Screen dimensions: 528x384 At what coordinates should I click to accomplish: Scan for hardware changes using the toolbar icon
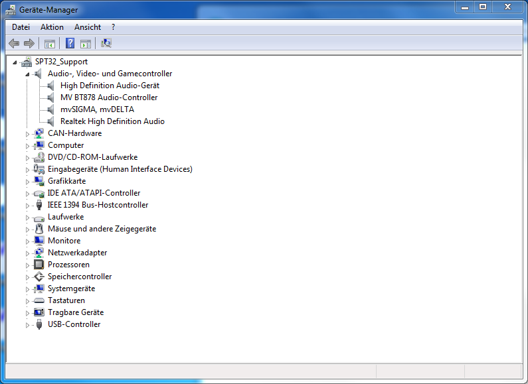pyautogui.click(x=106, y=44)
